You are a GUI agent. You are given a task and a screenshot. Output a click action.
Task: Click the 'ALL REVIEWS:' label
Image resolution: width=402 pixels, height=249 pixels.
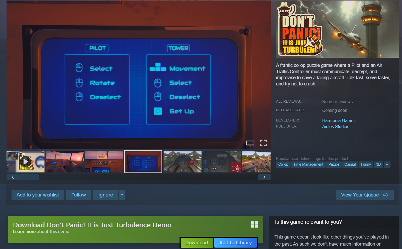point(288,101)
